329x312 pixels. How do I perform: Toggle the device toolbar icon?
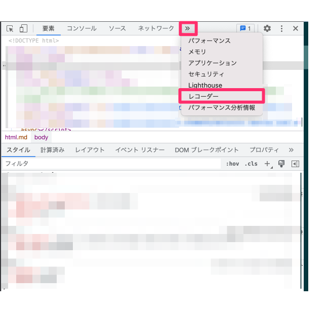tap(23, 28)
